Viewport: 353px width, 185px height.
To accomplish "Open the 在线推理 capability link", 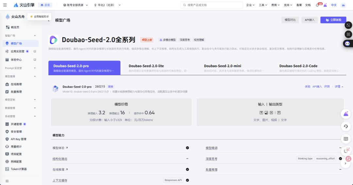I will coord(60,169).
